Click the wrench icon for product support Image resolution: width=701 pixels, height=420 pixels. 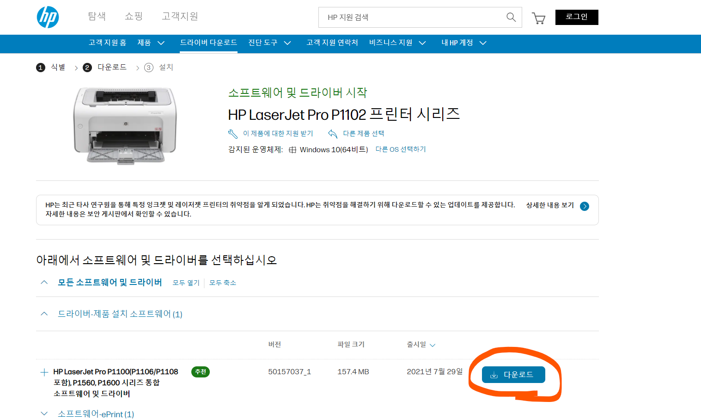point(232,134)
